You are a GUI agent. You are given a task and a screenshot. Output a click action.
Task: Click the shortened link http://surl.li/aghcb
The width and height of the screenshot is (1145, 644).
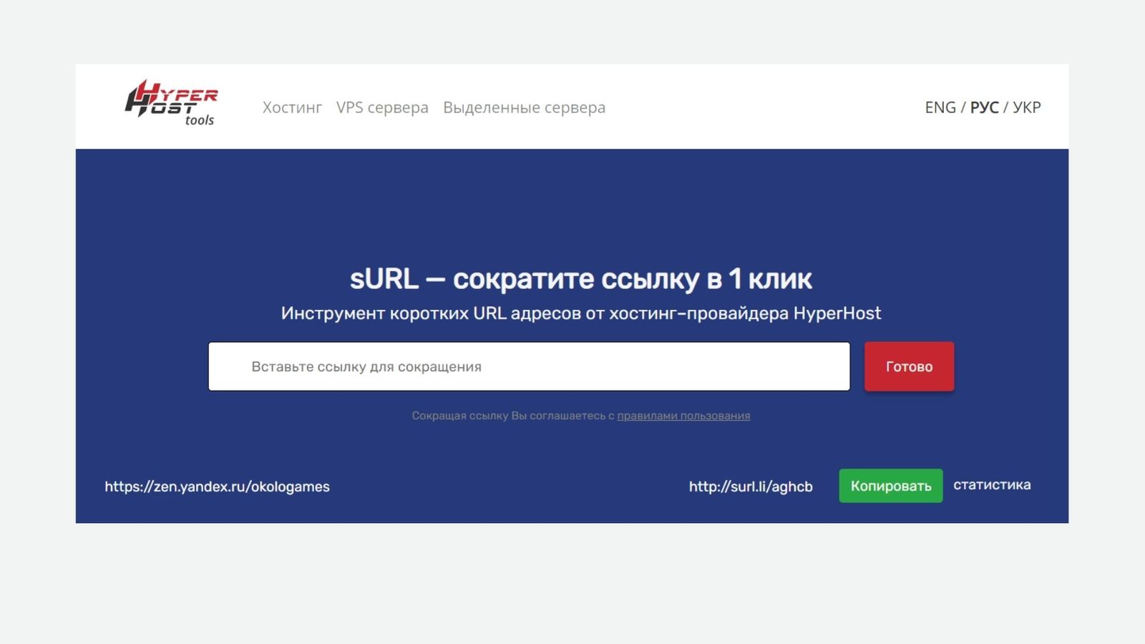751,487
